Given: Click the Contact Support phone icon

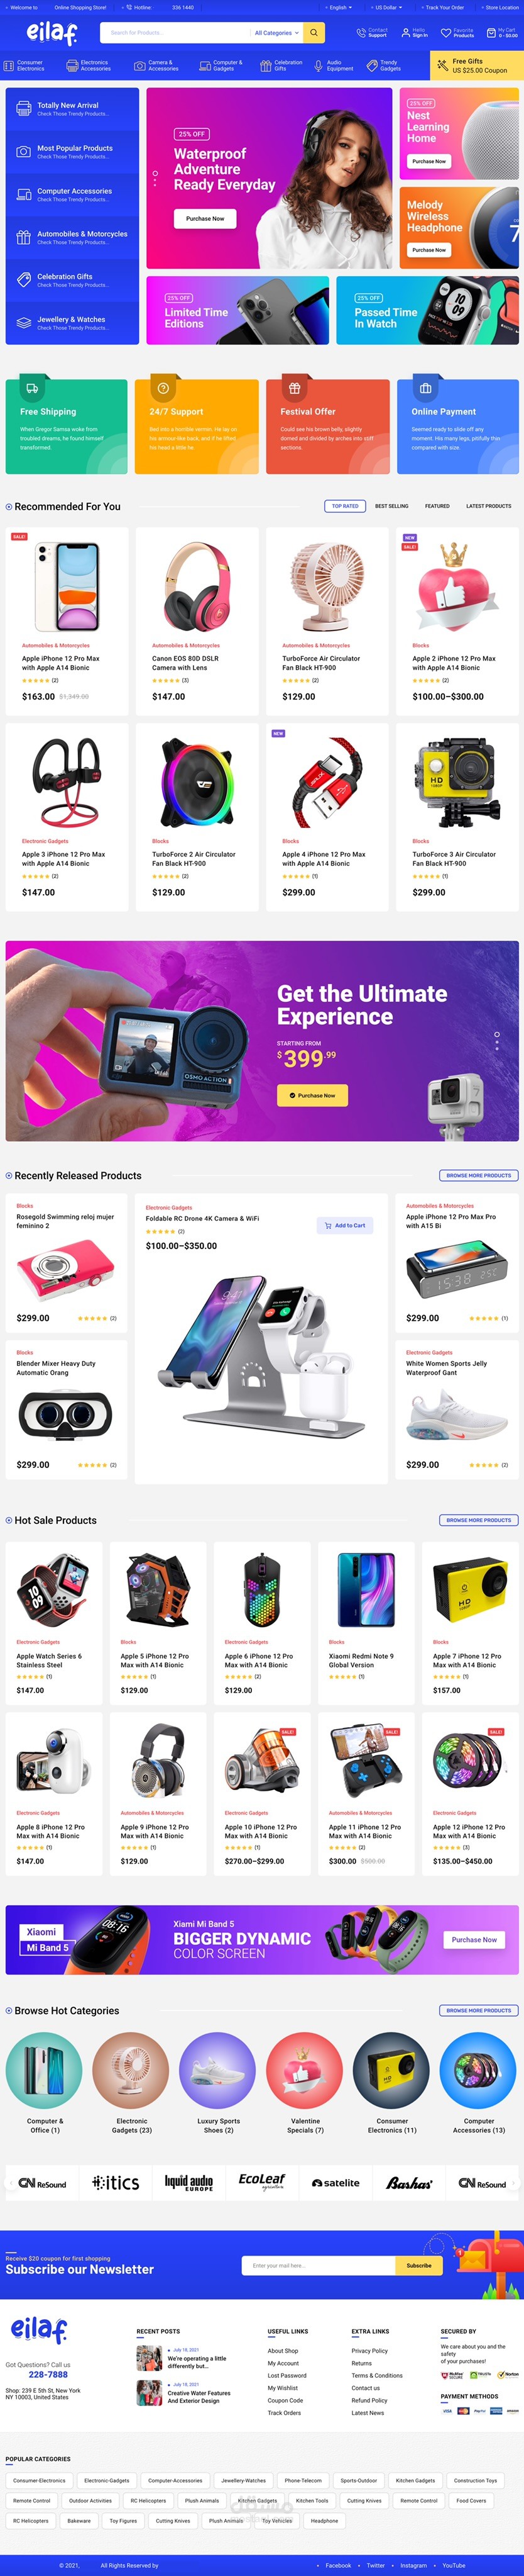Looking at the screenshot, I should click(361, 33).
